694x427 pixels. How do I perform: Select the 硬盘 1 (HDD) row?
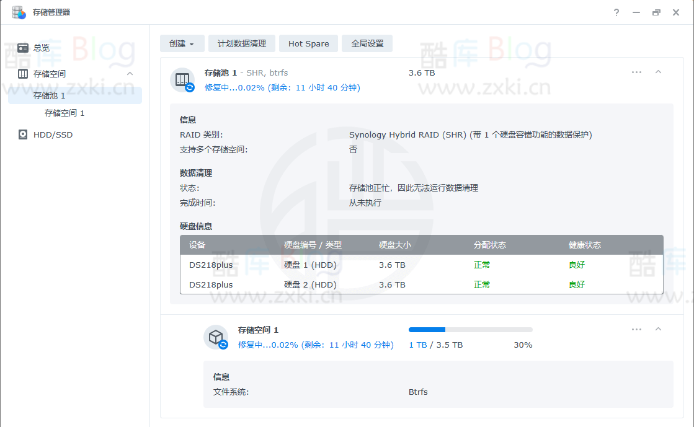pyautogui.click(x=372, y=265)
